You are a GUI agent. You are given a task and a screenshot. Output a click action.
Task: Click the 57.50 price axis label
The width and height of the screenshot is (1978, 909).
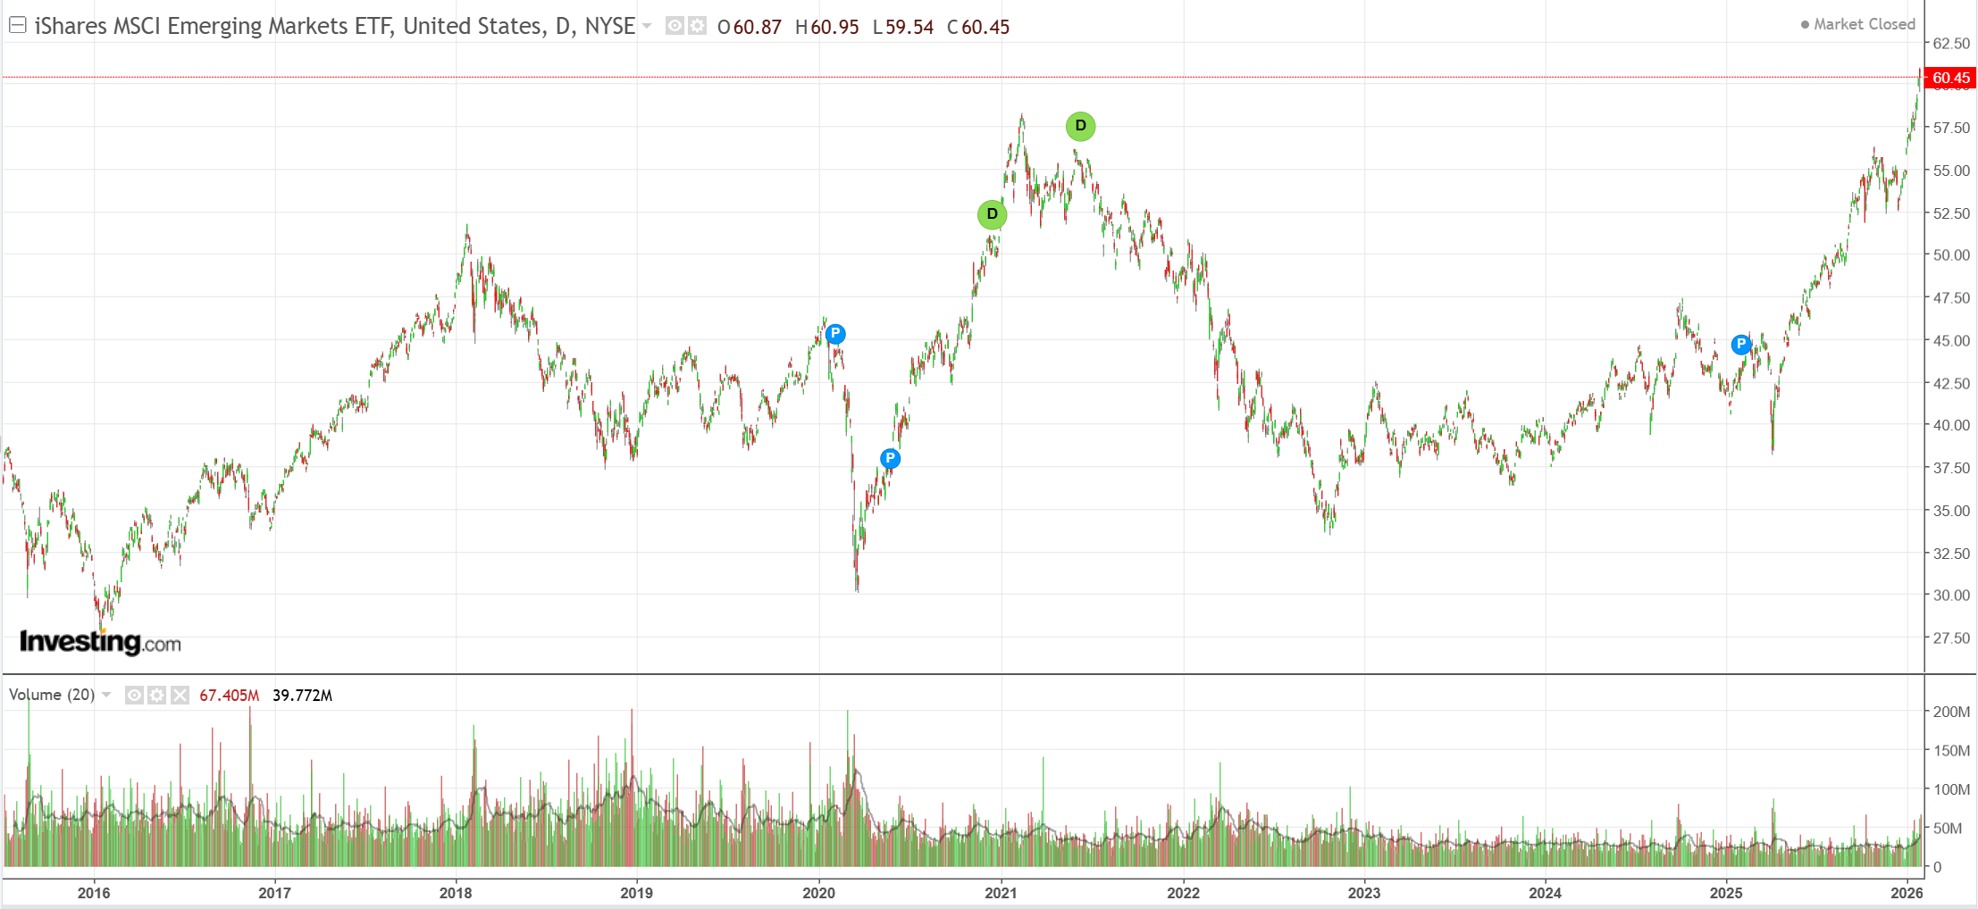click(x=1951, y=128)
